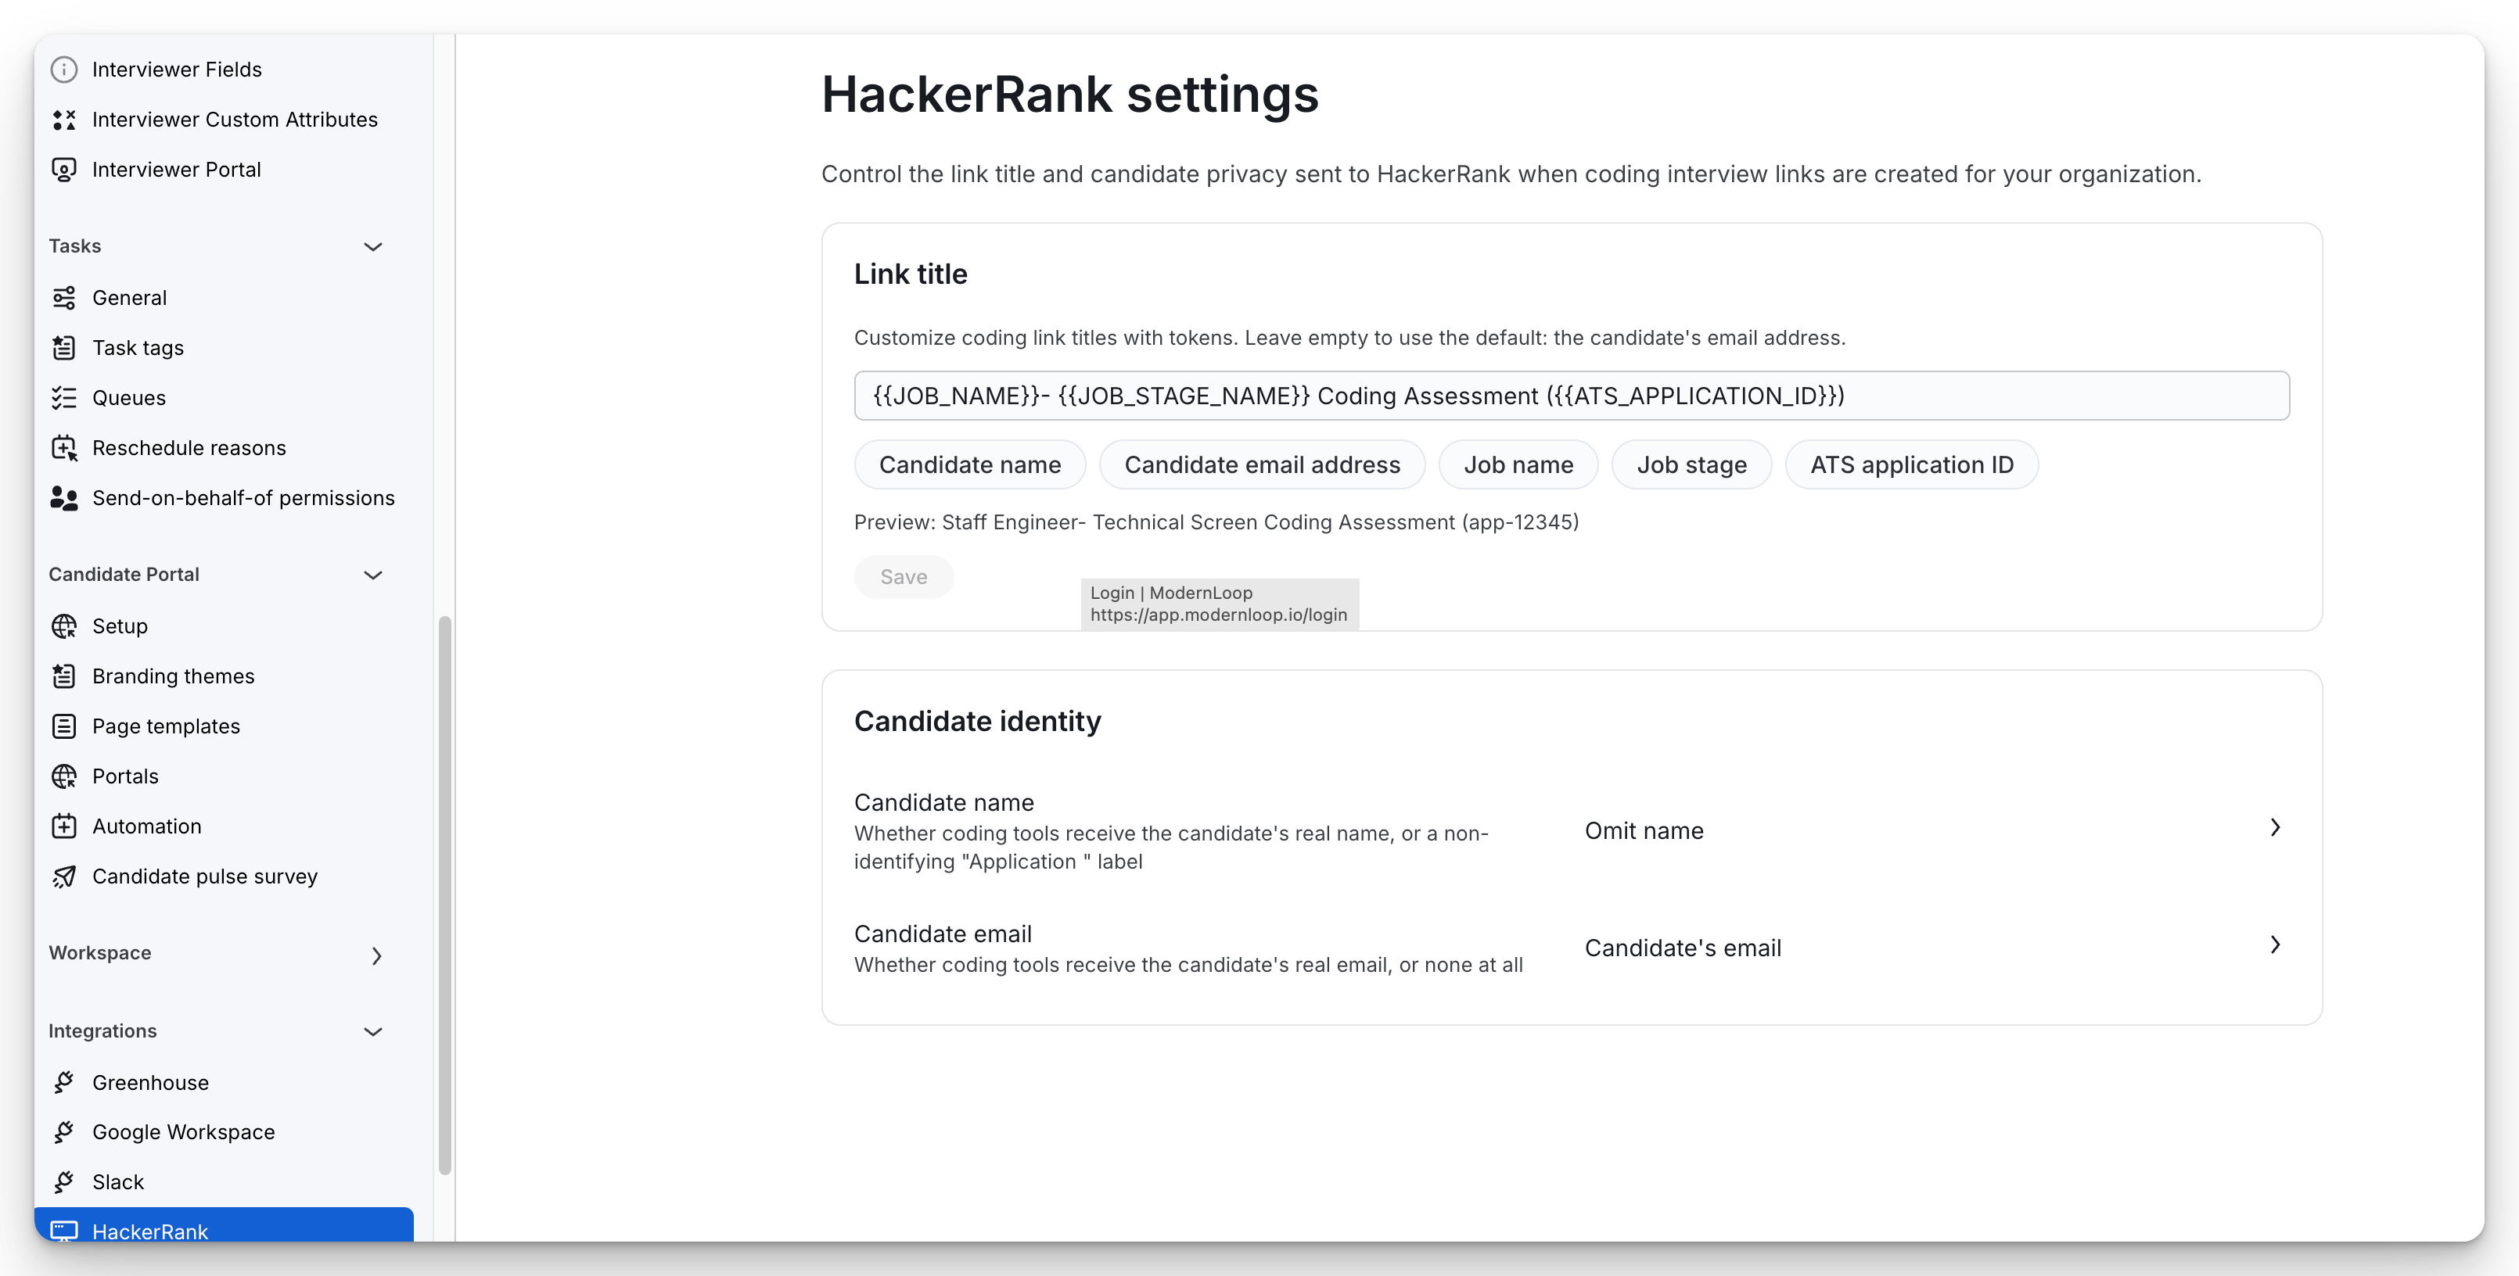Insert the Job stage token
The image size is (2519, 1276).
click(1691, 465)
